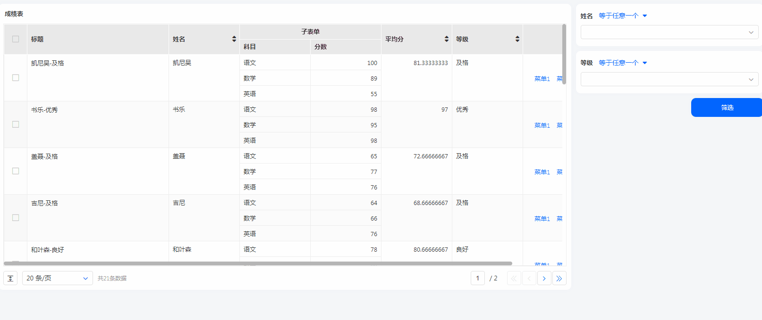Open 等于任意一个 condition menu for 姓名
The image size is (762, 320).
622,16
